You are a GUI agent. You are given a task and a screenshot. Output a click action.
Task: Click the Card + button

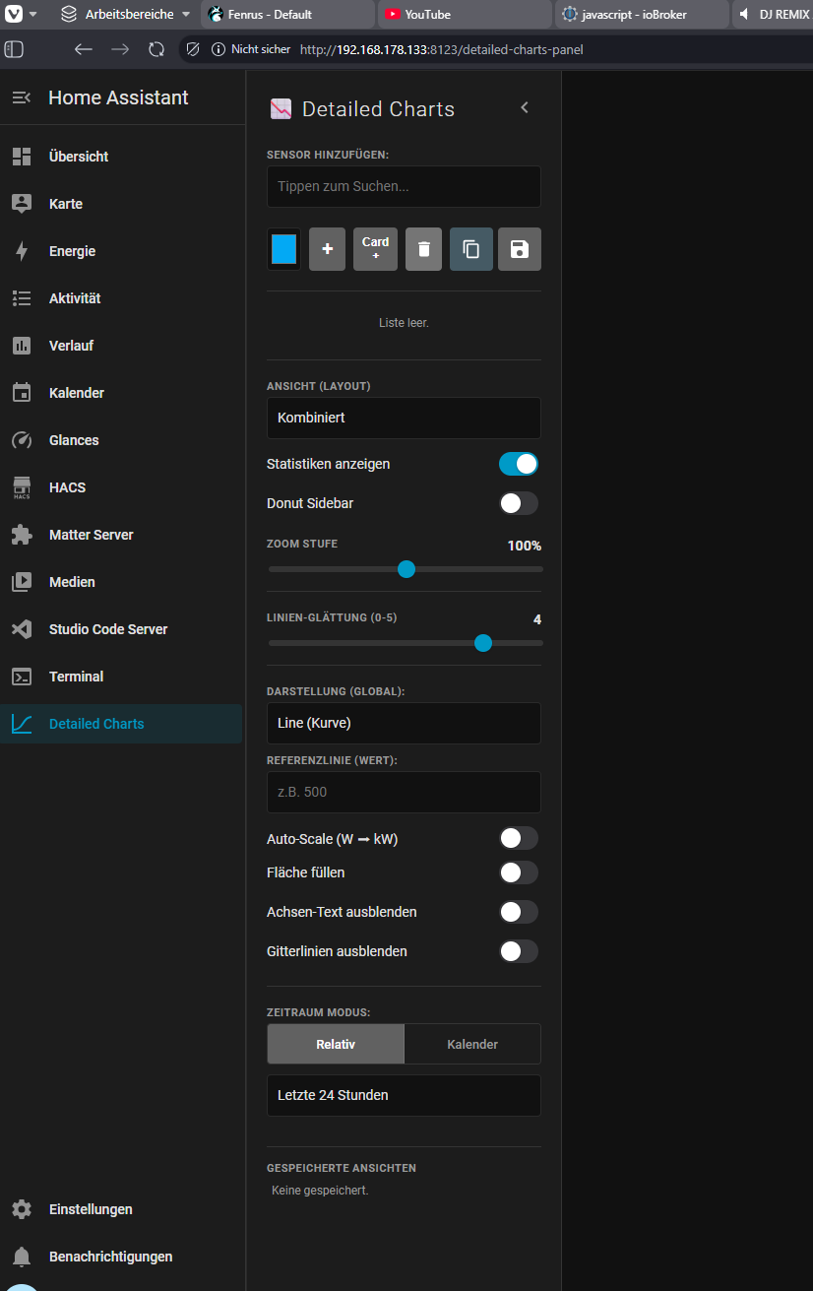point(375,249)
